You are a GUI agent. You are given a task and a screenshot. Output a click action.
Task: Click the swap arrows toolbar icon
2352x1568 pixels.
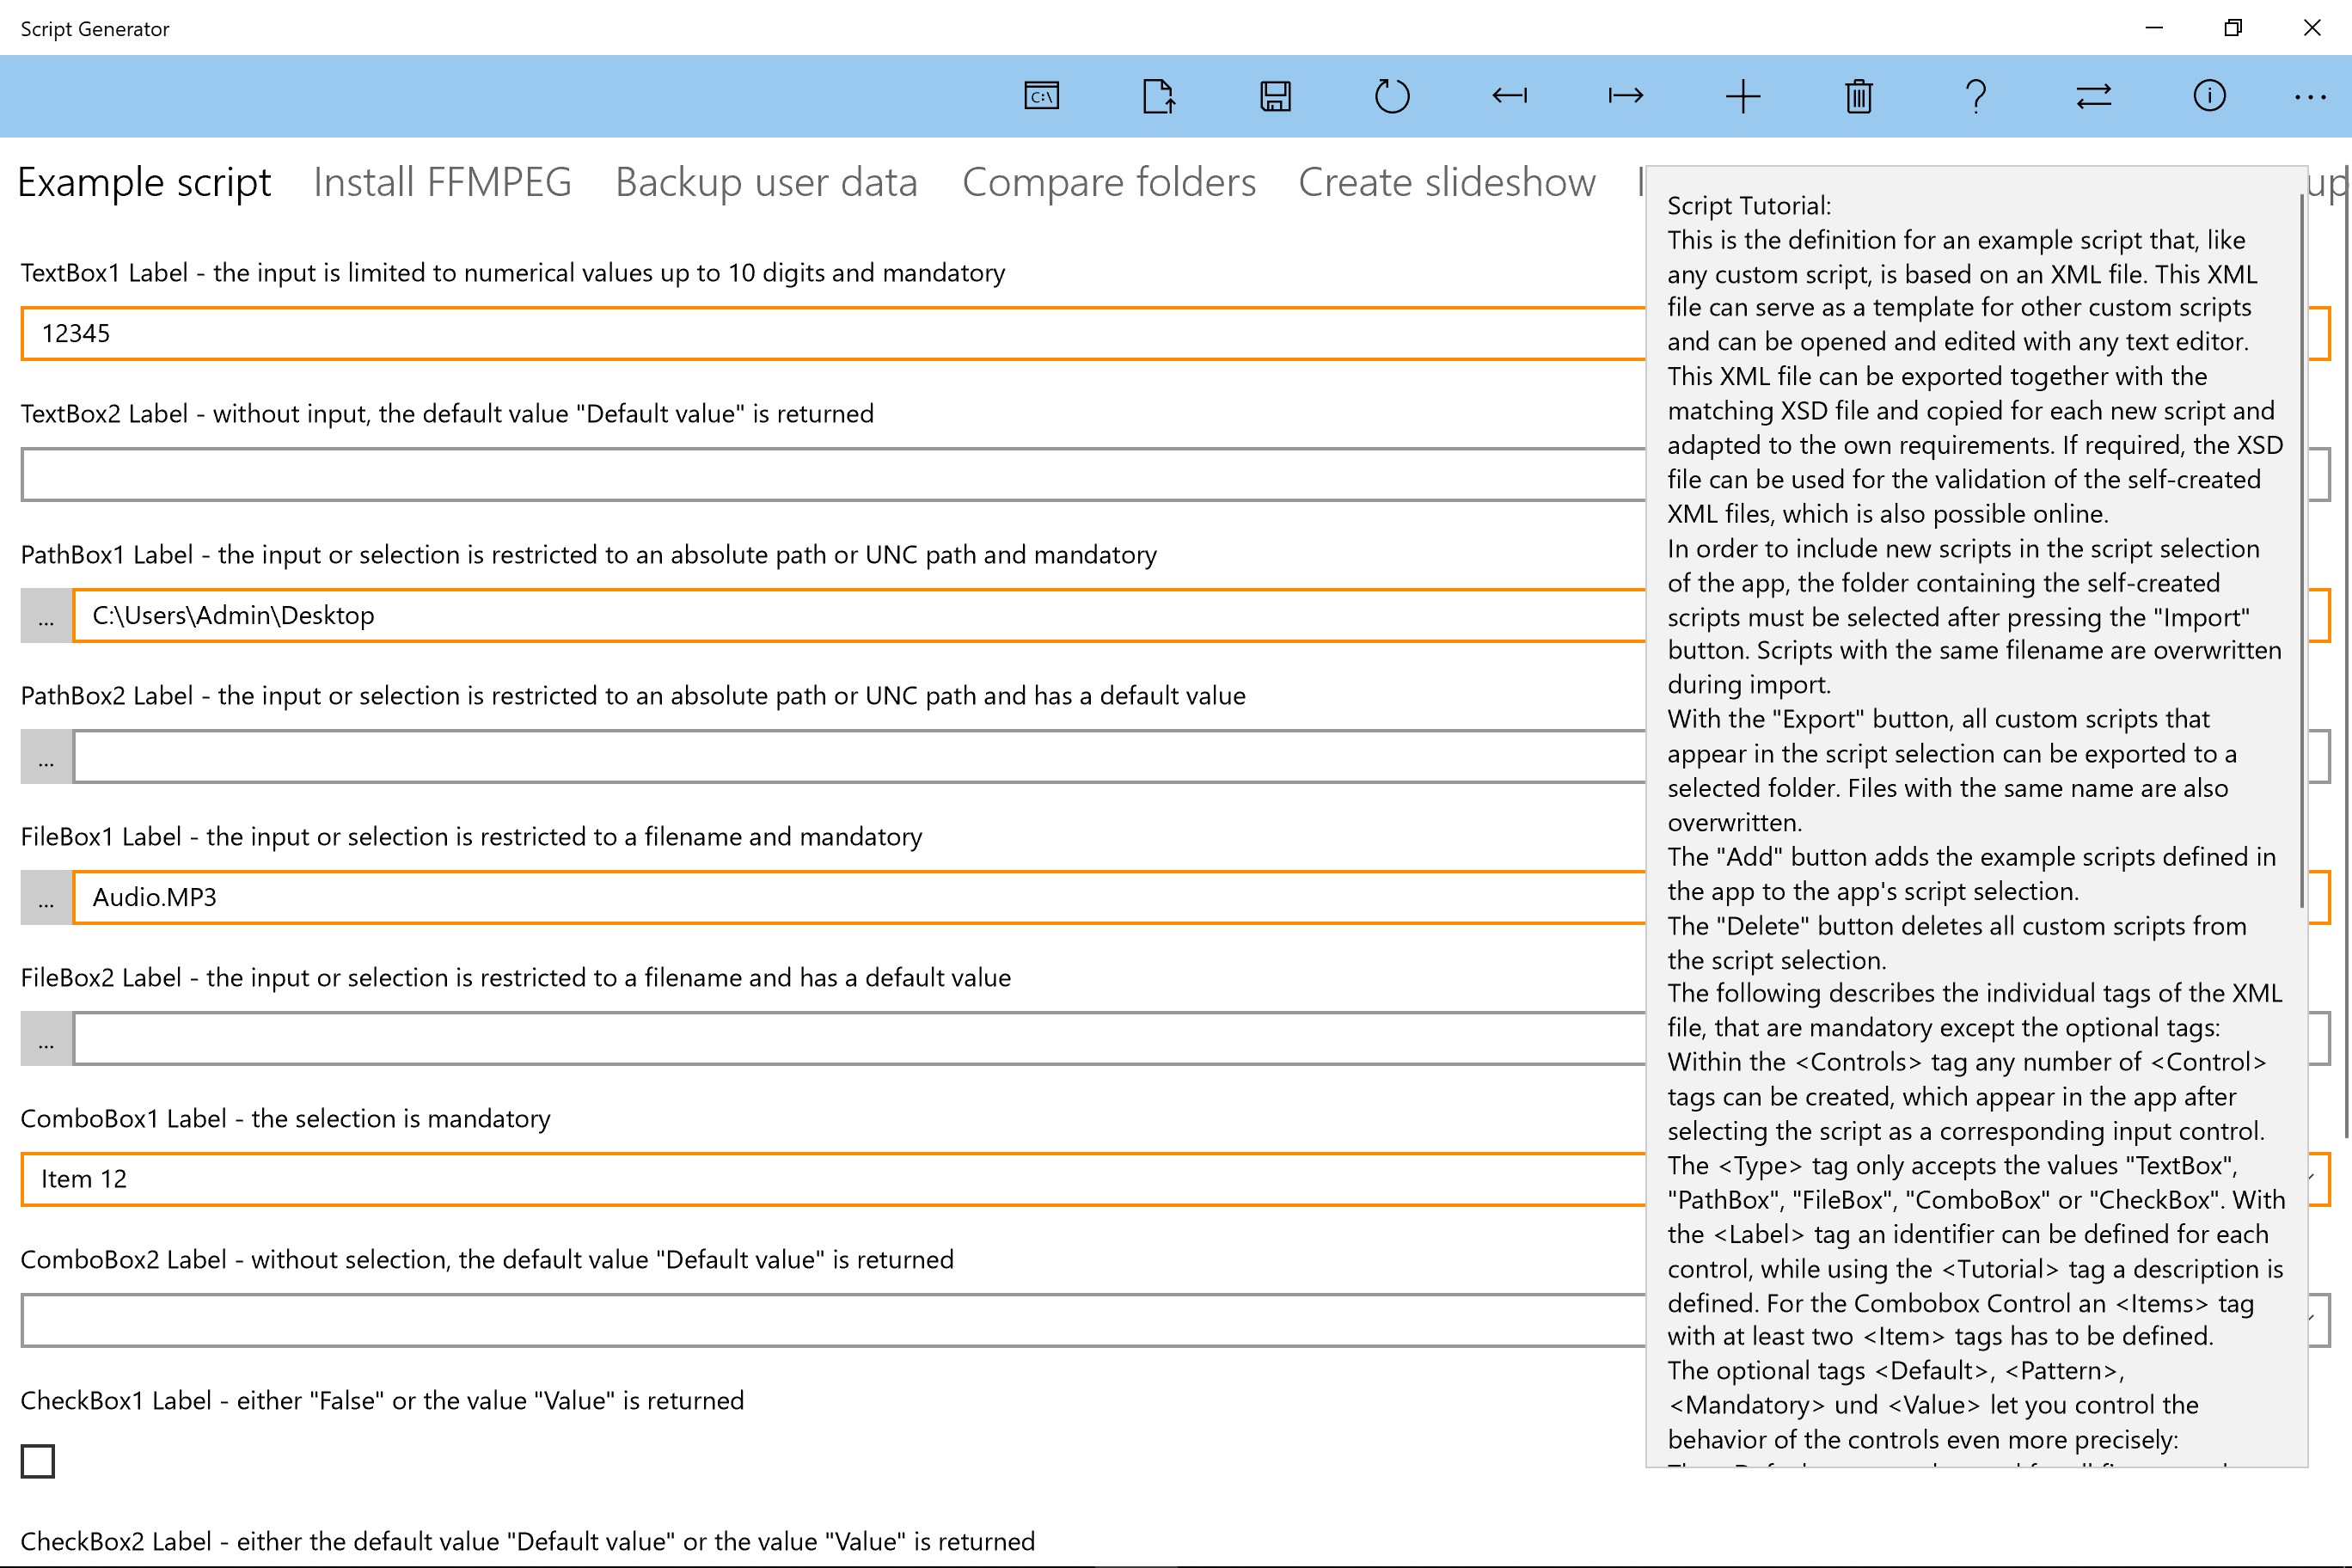pos(2092,96)
